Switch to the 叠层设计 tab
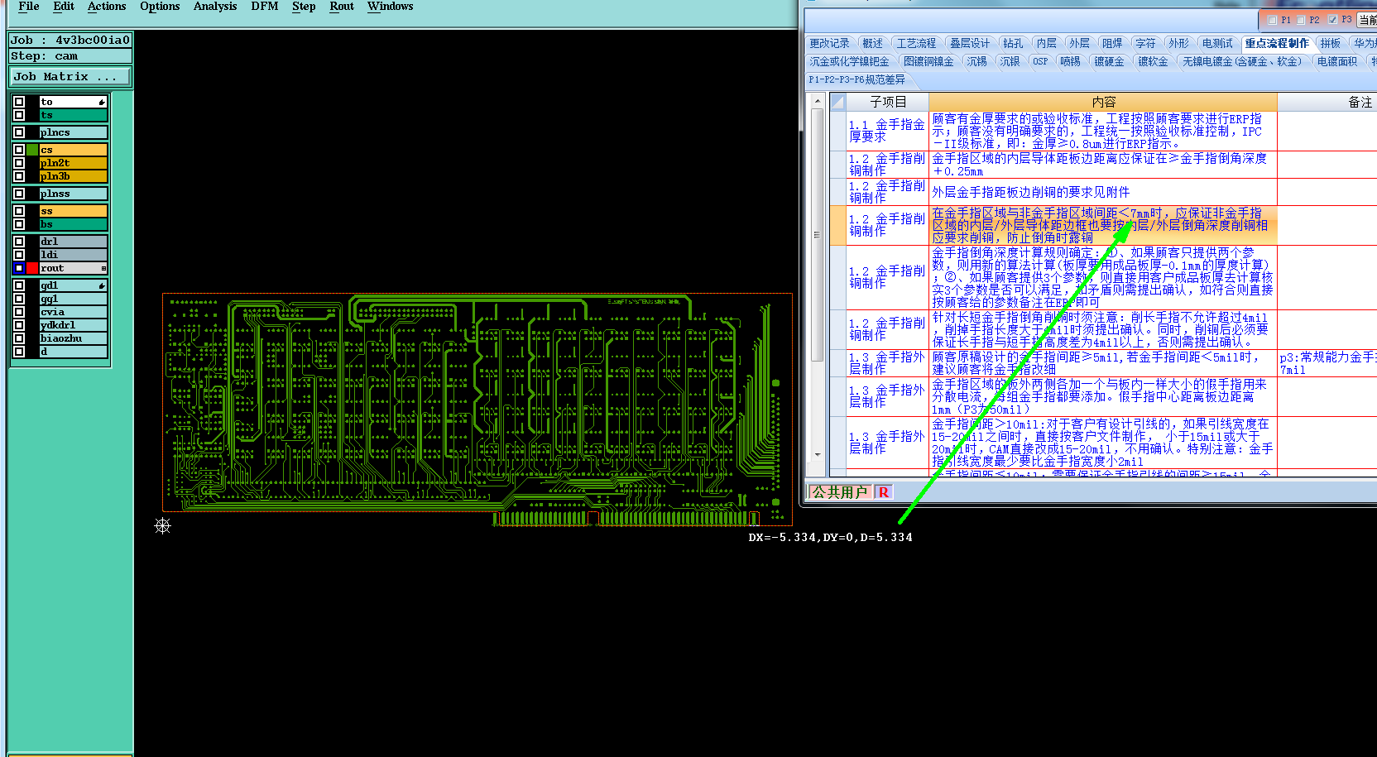Viewport: 1377px width, 757px height. [x=969, y=43]
